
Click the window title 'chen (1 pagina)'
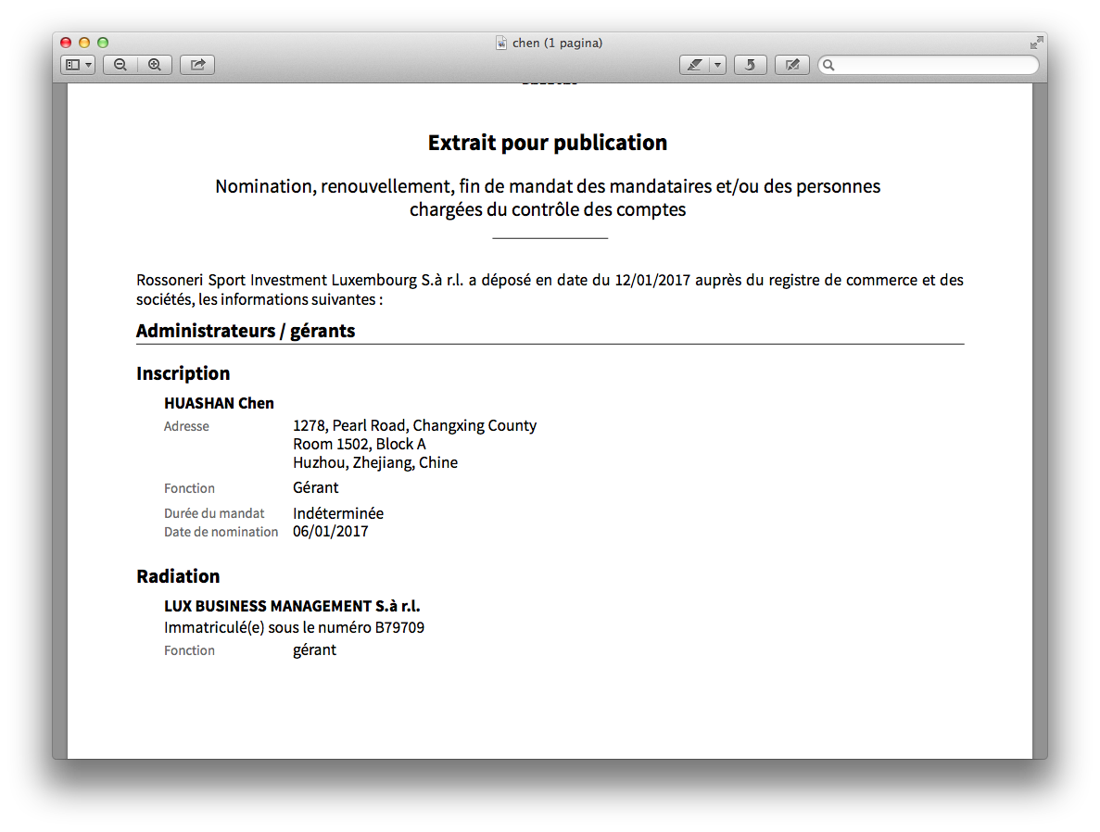[x=557, y=43]
